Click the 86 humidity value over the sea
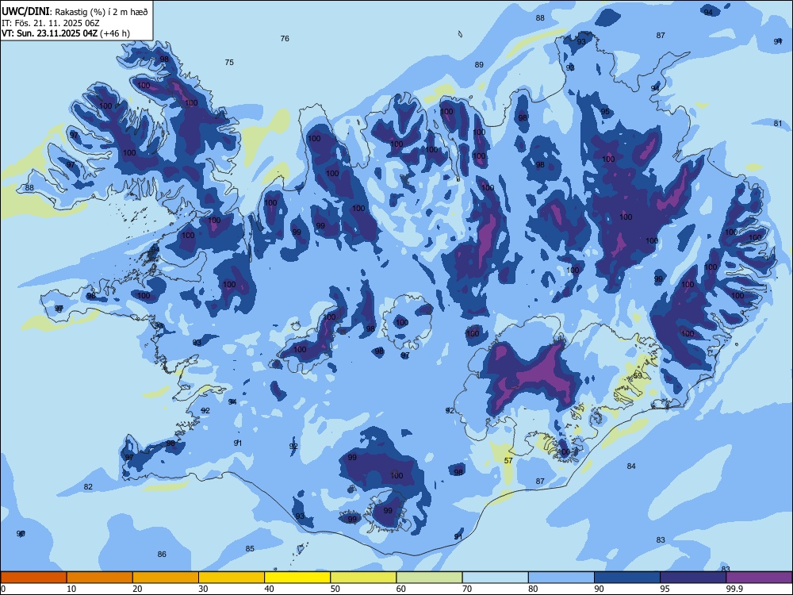Image resolution: width=793 pixels, height=595 pixels. (162, 554)
